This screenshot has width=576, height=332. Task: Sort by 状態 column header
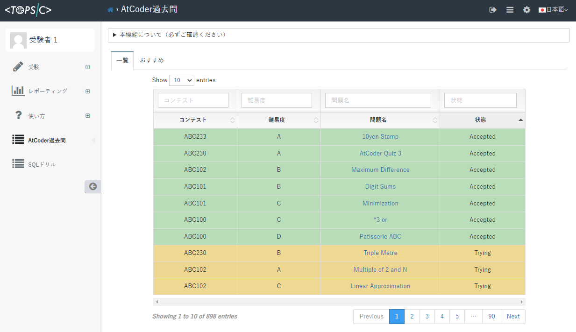[x=483, y=120]
